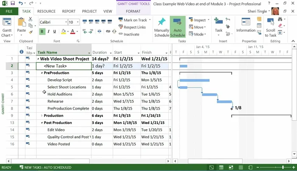Image resolution: width=297 pixels, height=171 pixels.
Task: Click the Clear eraser icon
Action: point(280,26)
